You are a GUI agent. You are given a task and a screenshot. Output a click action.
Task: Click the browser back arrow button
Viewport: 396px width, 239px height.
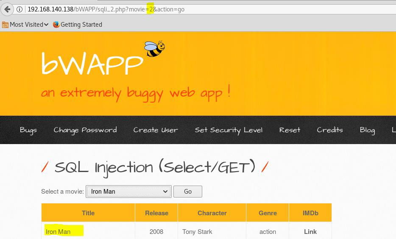(x=7, y=9)
